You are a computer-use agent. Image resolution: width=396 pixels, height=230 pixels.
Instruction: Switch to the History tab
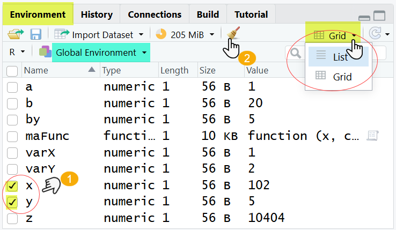tap(97, 14)
